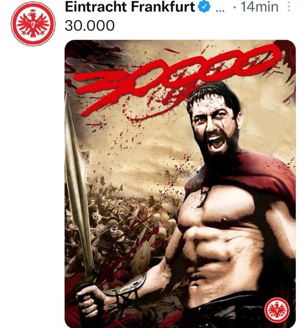Click the blue verified badge
Viewport: 306px width, 328px height.
205,7
